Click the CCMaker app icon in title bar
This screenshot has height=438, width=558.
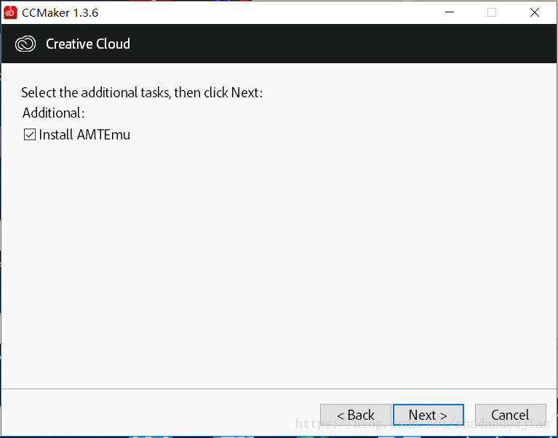click(x=10, y=13)
